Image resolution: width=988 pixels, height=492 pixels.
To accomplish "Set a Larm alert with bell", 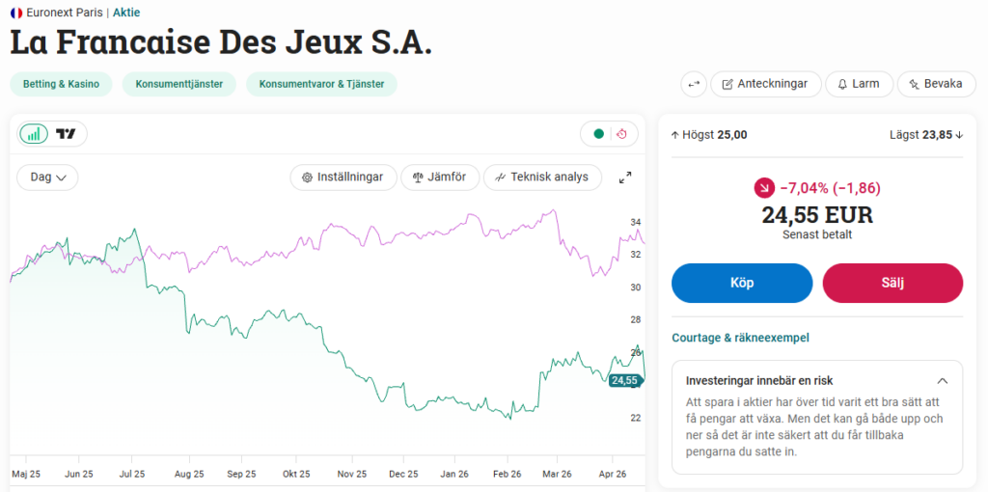I will 858,84.
